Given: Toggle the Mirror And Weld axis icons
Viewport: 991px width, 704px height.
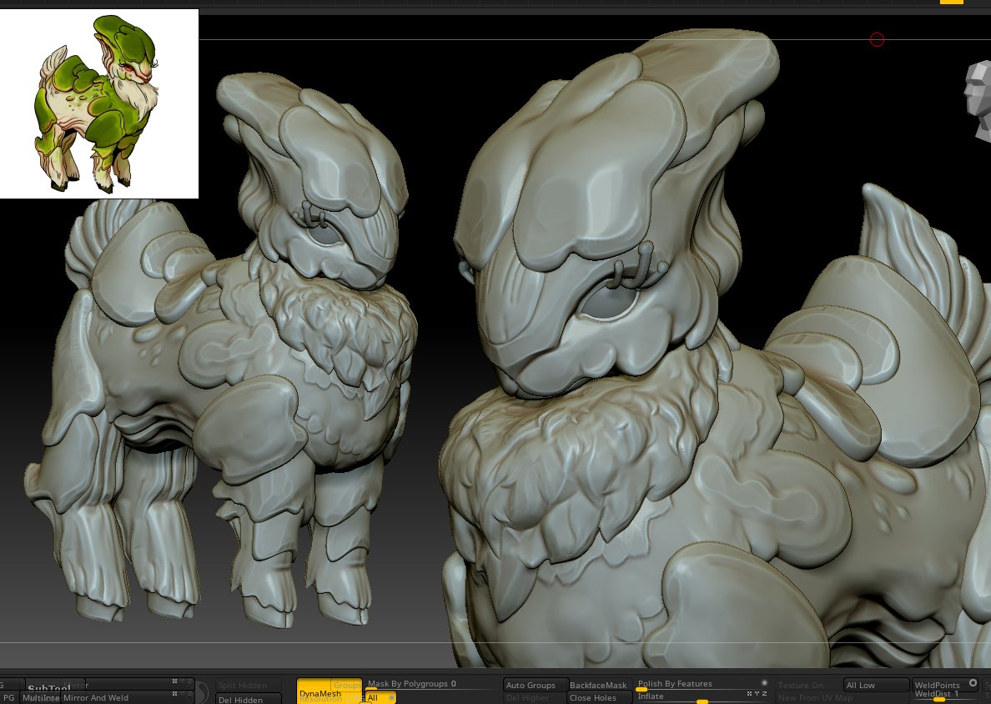Looking at the screenshot, I should tap(184, 694).
